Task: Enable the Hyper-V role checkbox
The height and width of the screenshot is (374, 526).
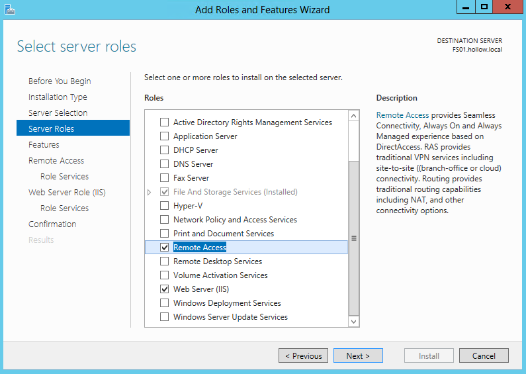Action: pyautogui.click(x=165, y=206)
